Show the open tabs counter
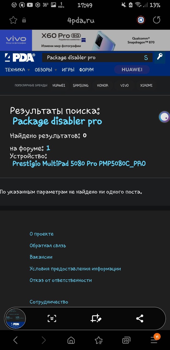Image resolution: width=170 pixels, height=350 pixels. point(126,340)
